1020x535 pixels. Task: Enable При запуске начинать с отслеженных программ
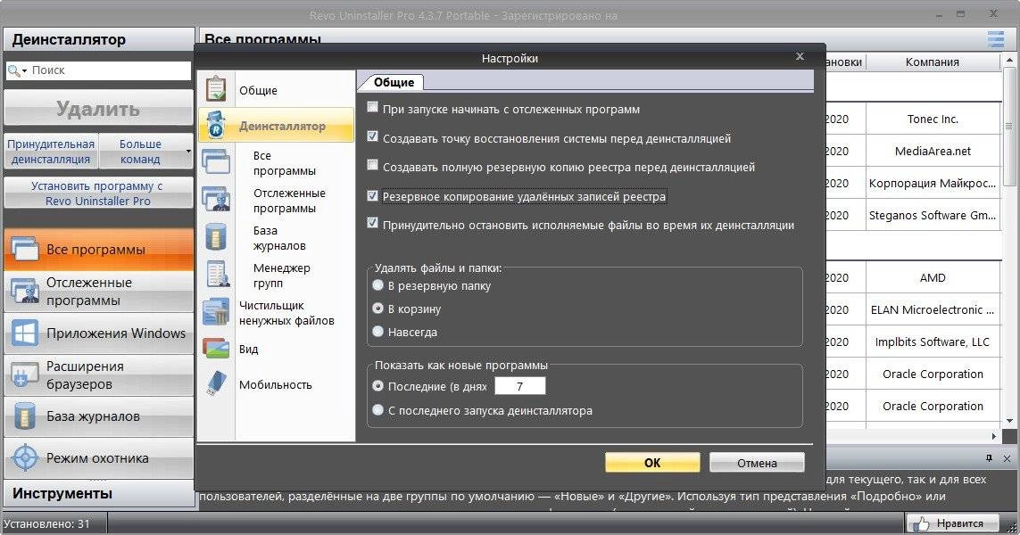pyautogui.click(x=372, y=107)
